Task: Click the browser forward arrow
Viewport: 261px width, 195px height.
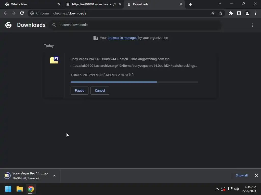Action: point(14,13)
